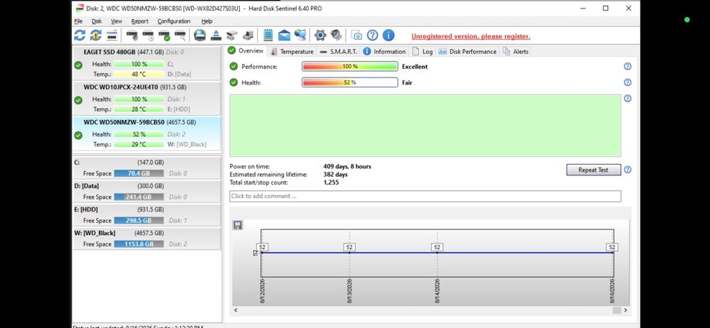
Task: Open the Configuration menu
Action: click(x=174, y=21)
